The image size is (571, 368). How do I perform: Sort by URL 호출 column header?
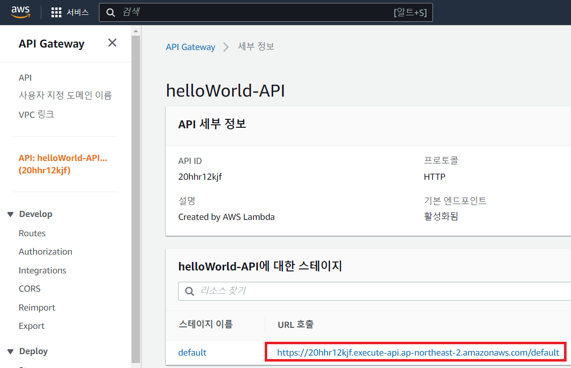point(295,324)
